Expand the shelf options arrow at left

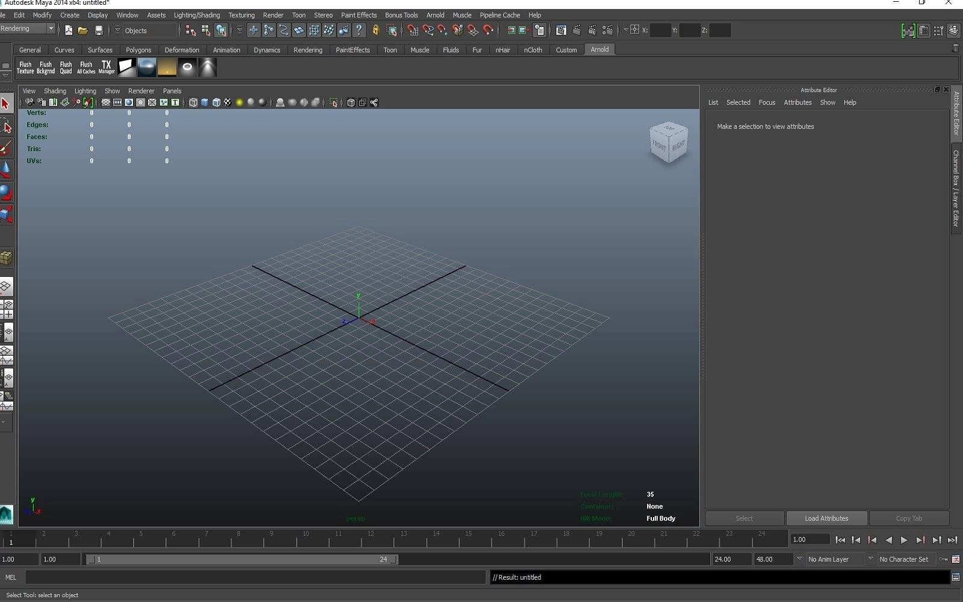pyautogui.click(x=5, y=76)
